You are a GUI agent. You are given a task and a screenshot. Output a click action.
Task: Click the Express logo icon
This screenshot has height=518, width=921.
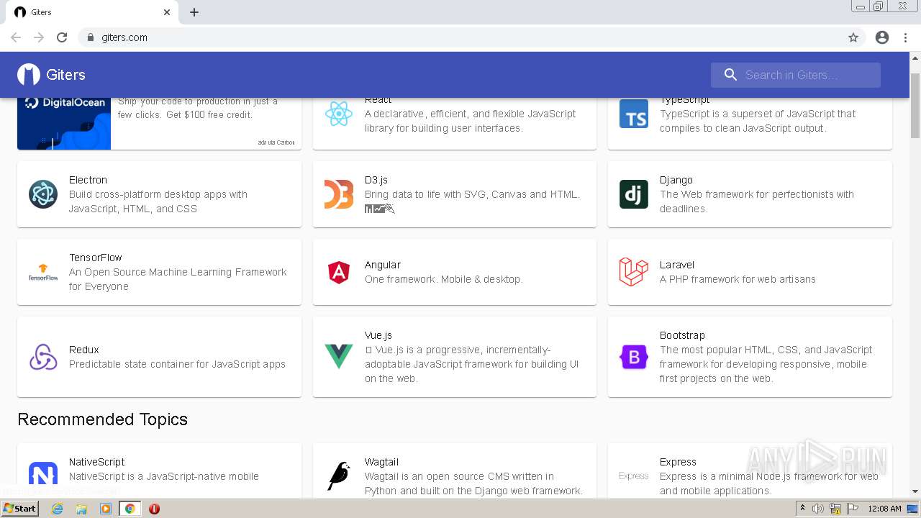coord(634,476)
